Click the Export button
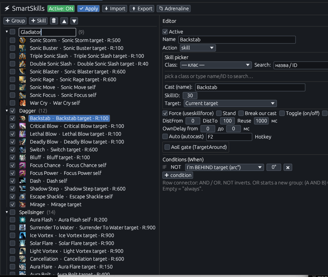The image size is (328, 277). tap(142, 9)
